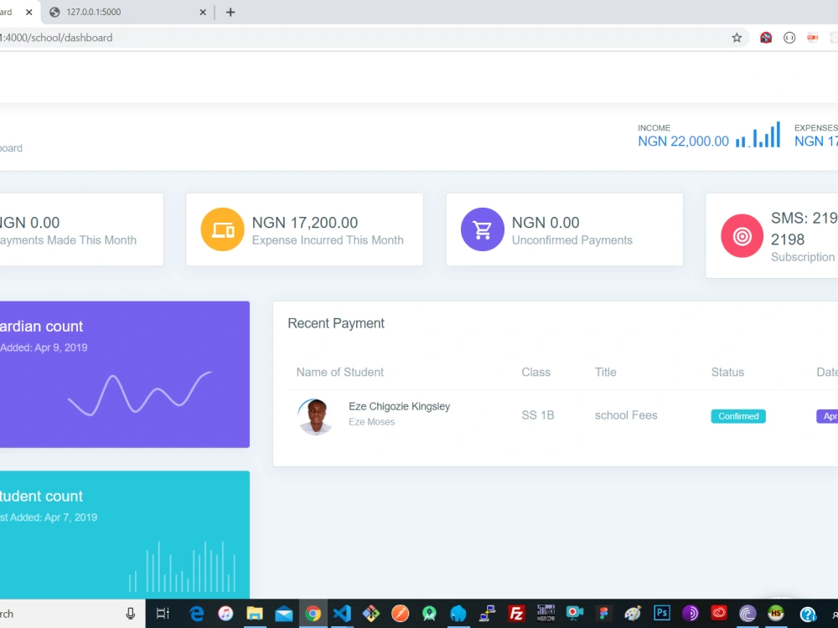Screen dimensions: 838x628
Task: Open the help question mark icon in taskbar
Action: pos(808,614)
